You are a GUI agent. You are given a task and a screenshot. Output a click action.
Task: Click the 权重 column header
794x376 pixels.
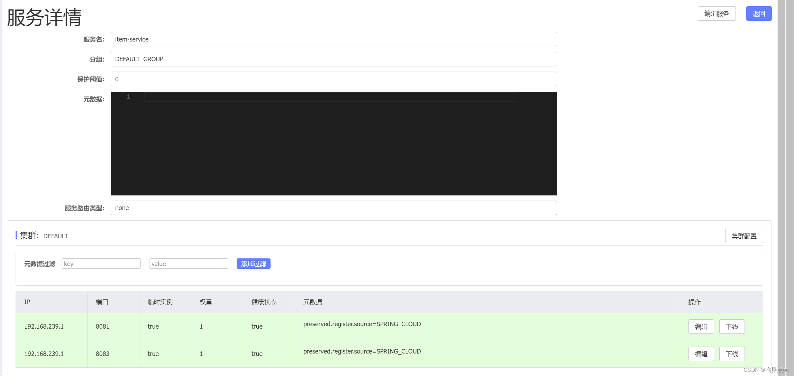(217, 302)
